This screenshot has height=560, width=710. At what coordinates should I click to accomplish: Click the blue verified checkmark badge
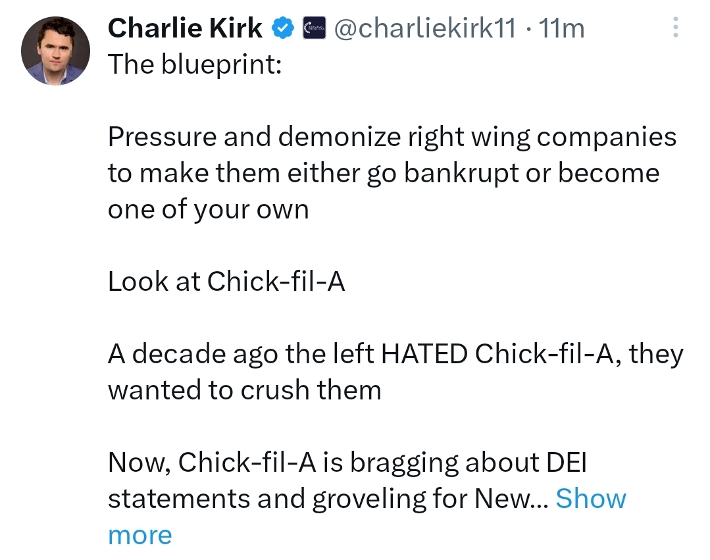[x=283, y=28]
